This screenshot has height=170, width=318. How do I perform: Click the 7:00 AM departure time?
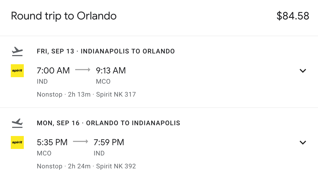53,71
